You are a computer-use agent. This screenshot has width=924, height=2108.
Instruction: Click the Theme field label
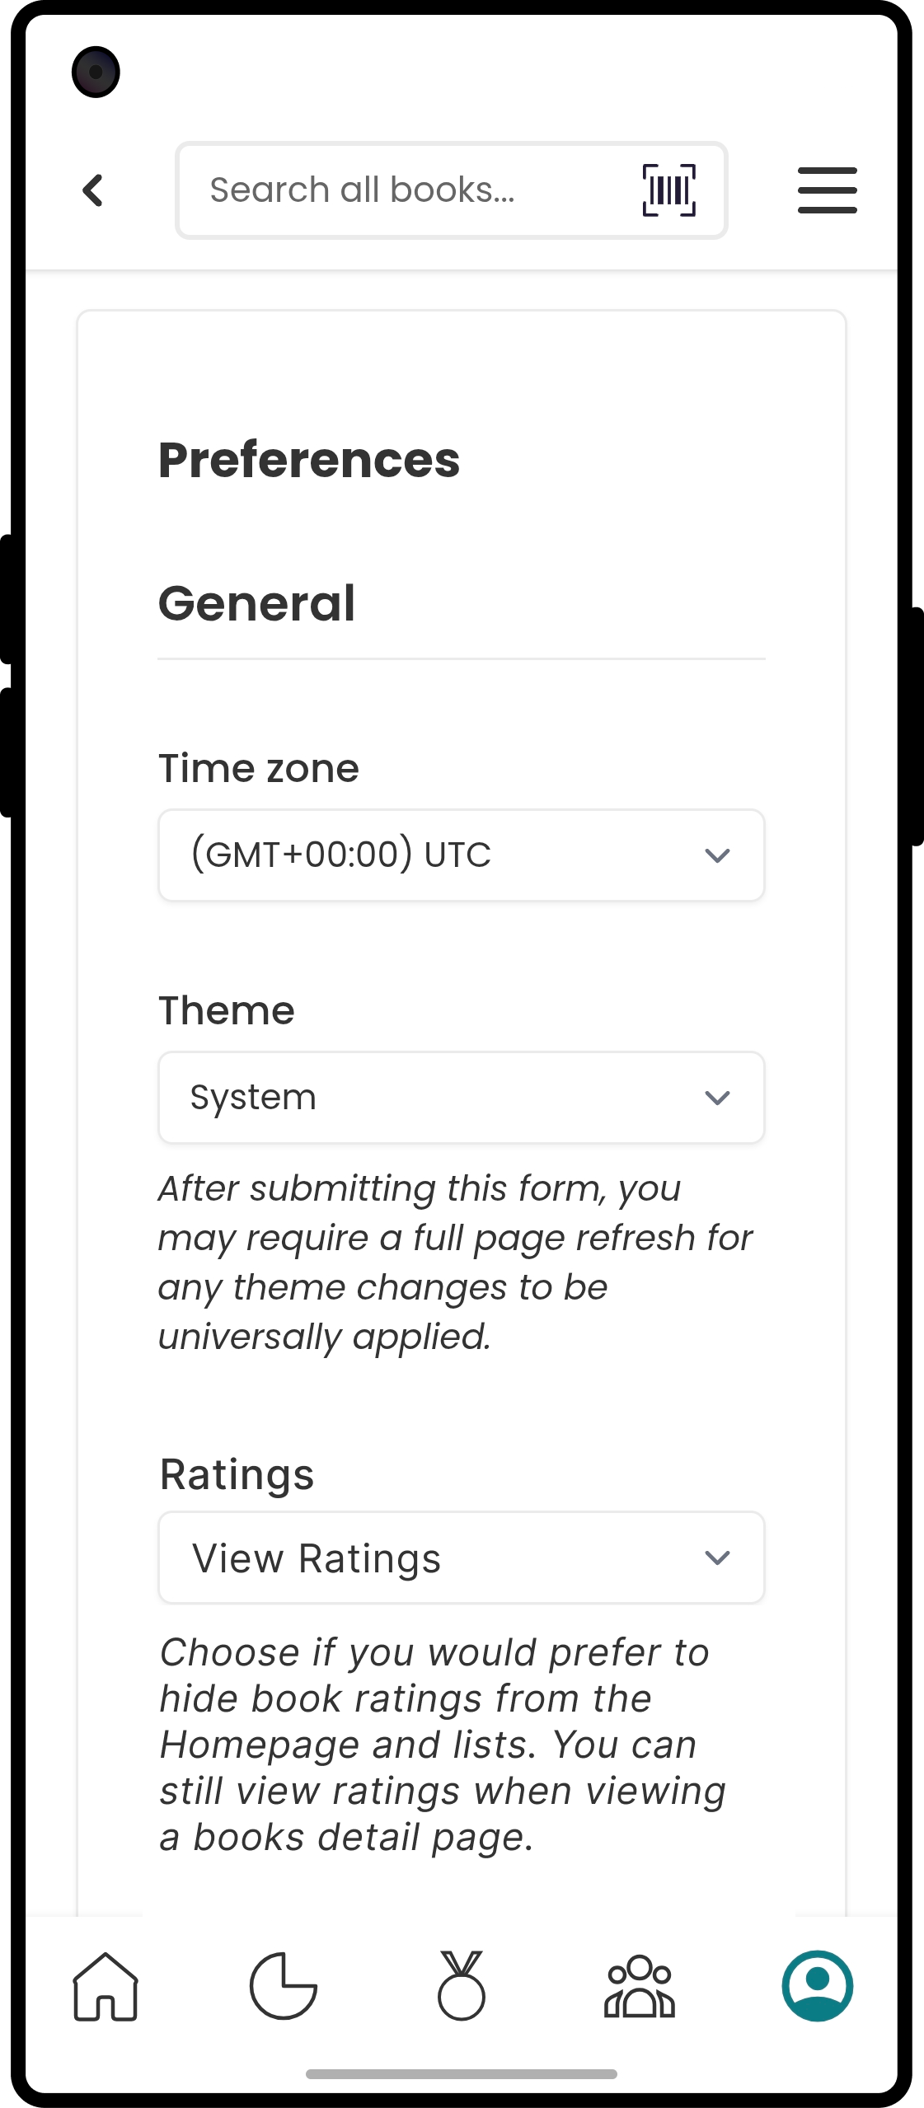tap(227, 1010)
